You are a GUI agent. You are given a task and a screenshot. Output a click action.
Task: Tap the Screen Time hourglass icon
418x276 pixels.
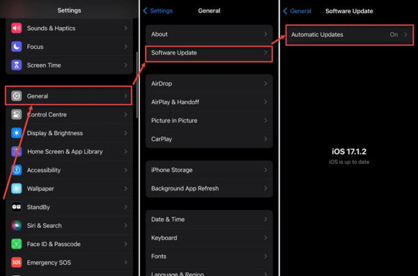tap(17, 65)
